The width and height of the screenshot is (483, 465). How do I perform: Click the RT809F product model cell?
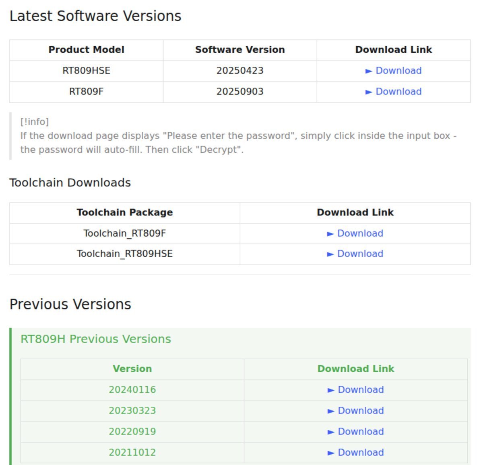tap(86, 92)
